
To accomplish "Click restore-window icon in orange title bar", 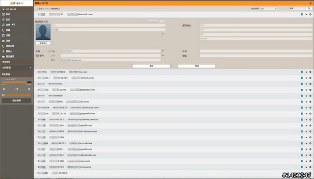I will tap(311, 3).
